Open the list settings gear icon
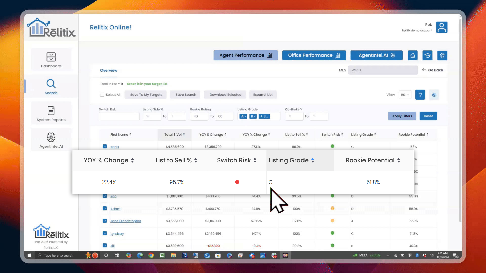The width and height of the screenshot is (486, 273). (x=434, y=95)
